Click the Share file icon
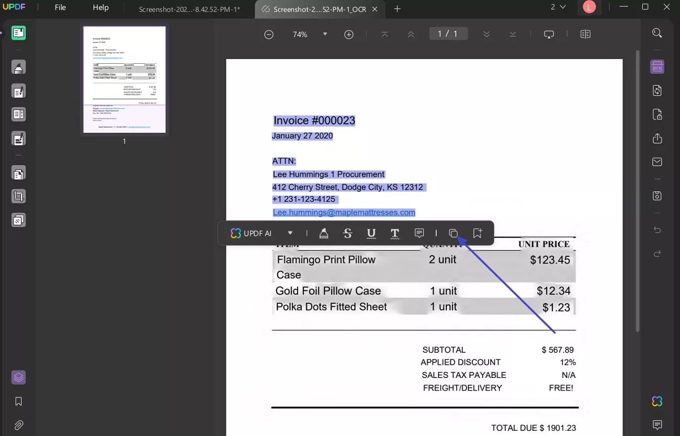 [x=657, y=139]
